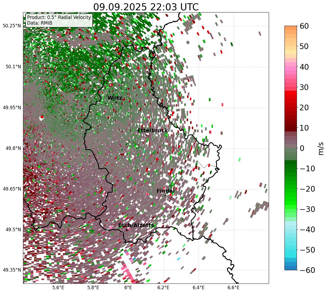This screenshot has width=327, height=293.
Task: Click the 50.1°N latitude tick label
Action: click(x=13, y=67)
